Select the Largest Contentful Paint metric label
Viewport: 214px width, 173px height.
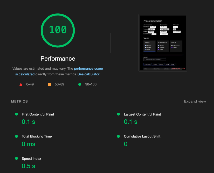(142, 114)
